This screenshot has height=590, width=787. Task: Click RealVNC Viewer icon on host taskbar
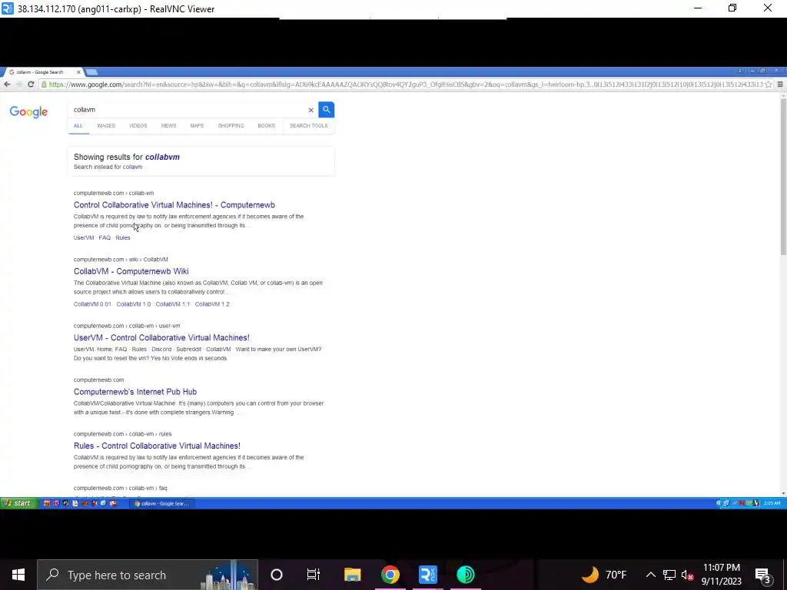pyautogui.click(x=427, y=575)
